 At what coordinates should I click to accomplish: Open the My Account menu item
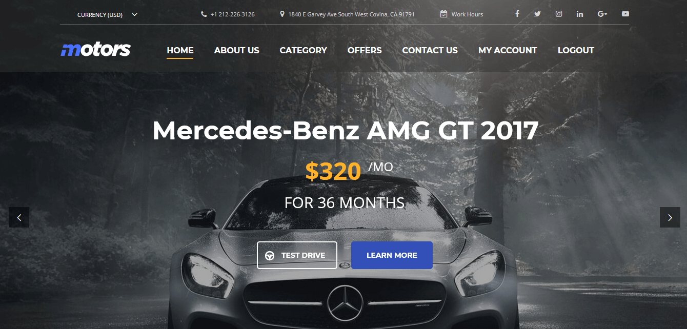tap(508, 50)
